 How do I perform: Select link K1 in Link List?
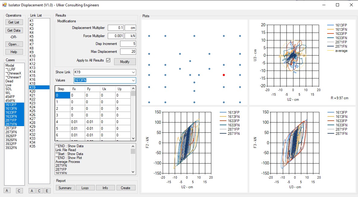click(39, 21)
